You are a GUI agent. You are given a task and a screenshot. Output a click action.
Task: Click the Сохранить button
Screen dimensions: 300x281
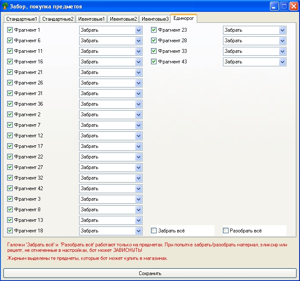coord(150,273)
